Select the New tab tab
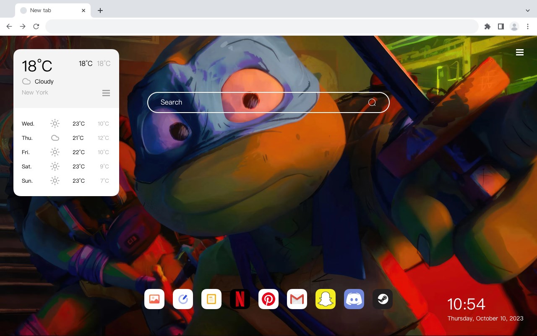The width and height of the screenshot is (537, 336). (x=53, y=10)
